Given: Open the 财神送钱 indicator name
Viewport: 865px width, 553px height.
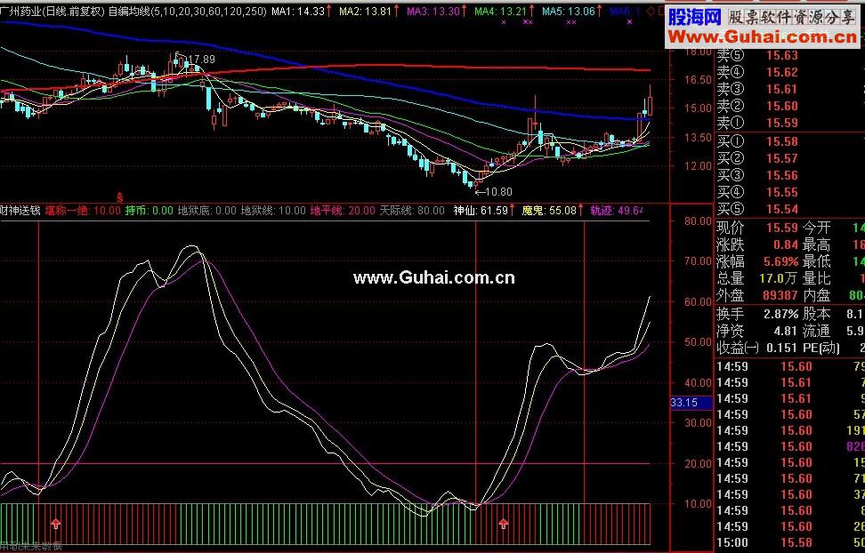Looking at the screenshot, I should point(20,210).
